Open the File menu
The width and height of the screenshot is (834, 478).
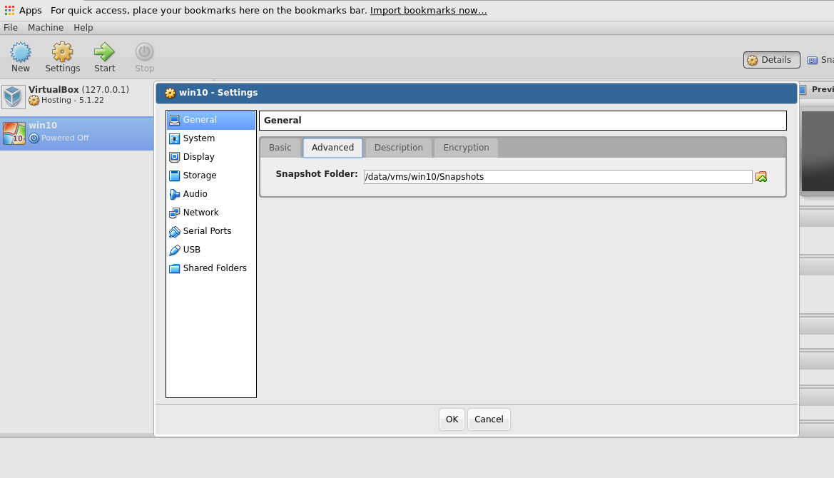coord(11,28)
